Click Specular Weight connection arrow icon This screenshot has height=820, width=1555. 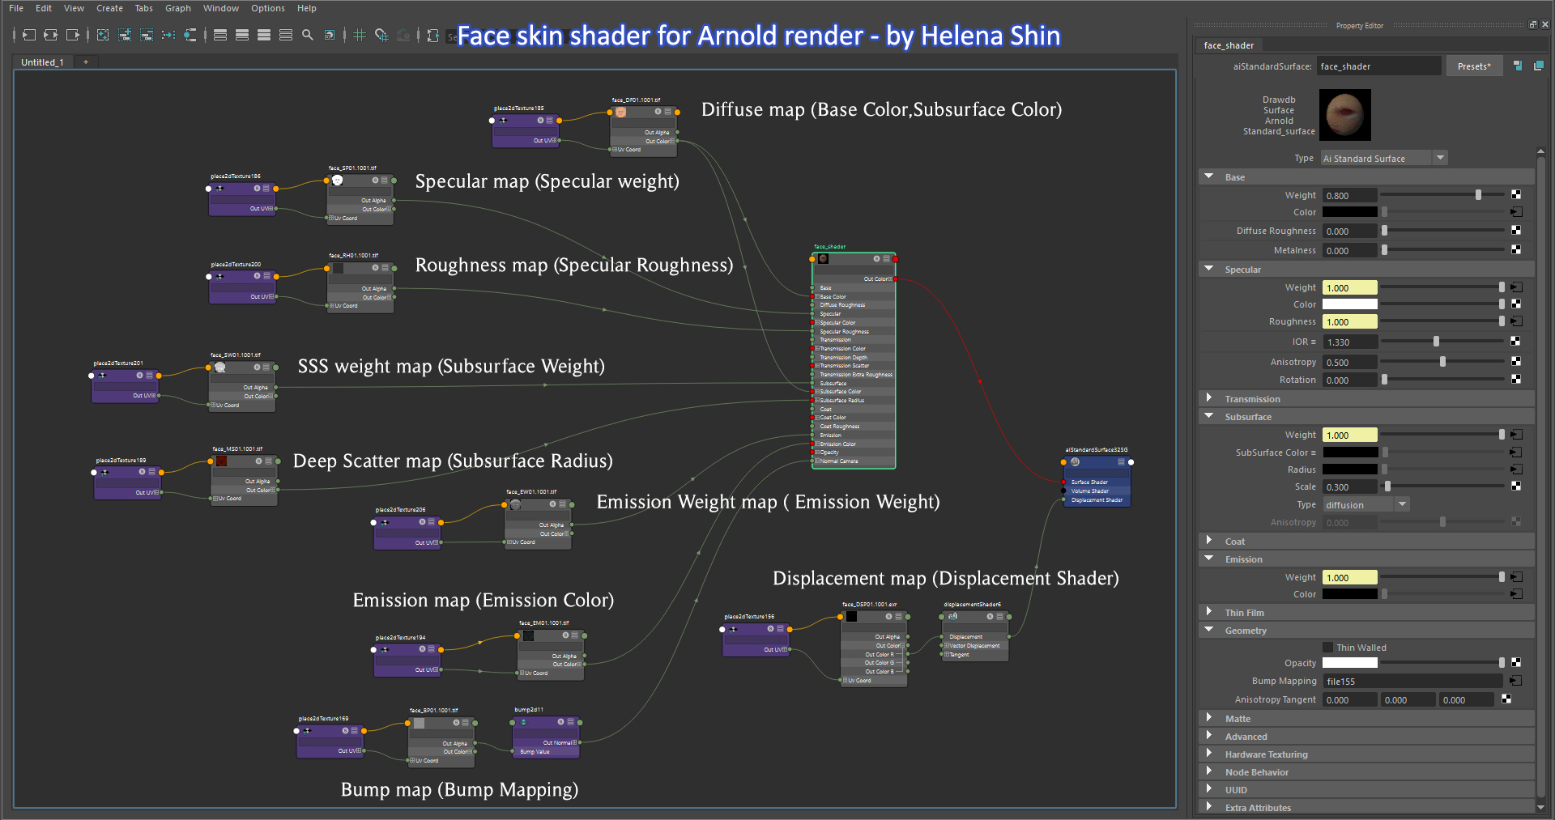[1516, 287]
